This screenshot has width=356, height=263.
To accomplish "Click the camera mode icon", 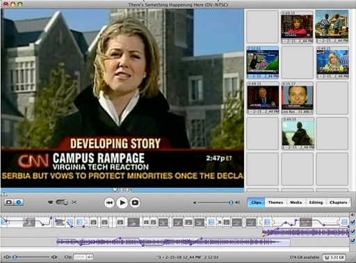I will [50, 202].
